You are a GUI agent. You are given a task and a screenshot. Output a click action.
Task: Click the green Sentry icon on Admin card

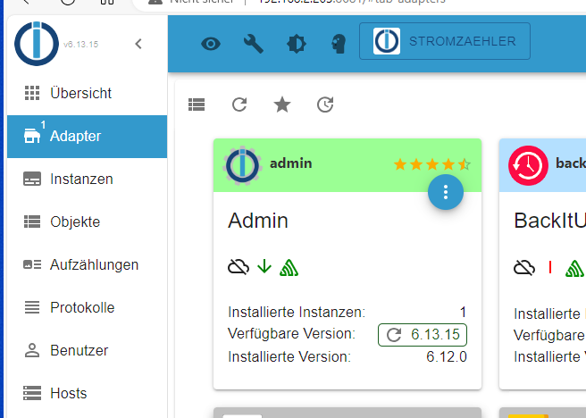point(289,267)
